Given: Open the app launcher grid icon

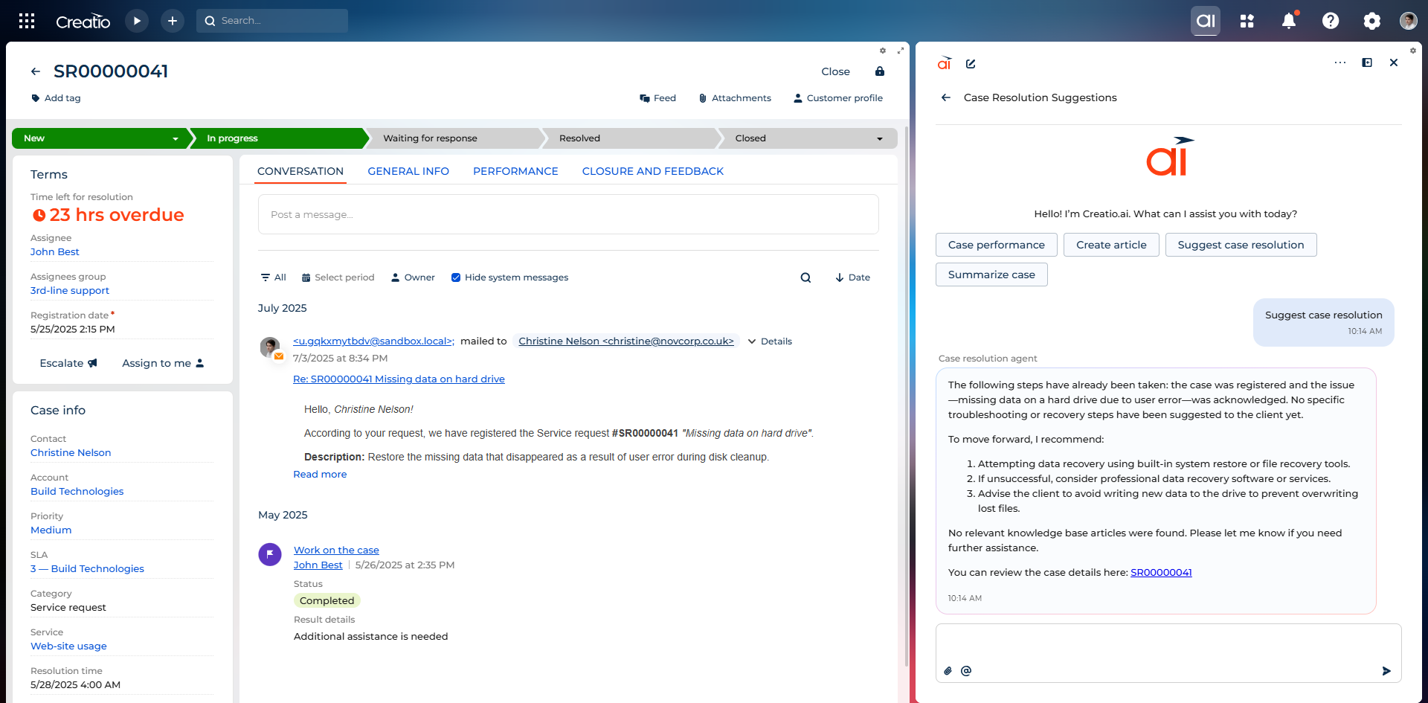Looking at the screenshot, I should [27, 21].
